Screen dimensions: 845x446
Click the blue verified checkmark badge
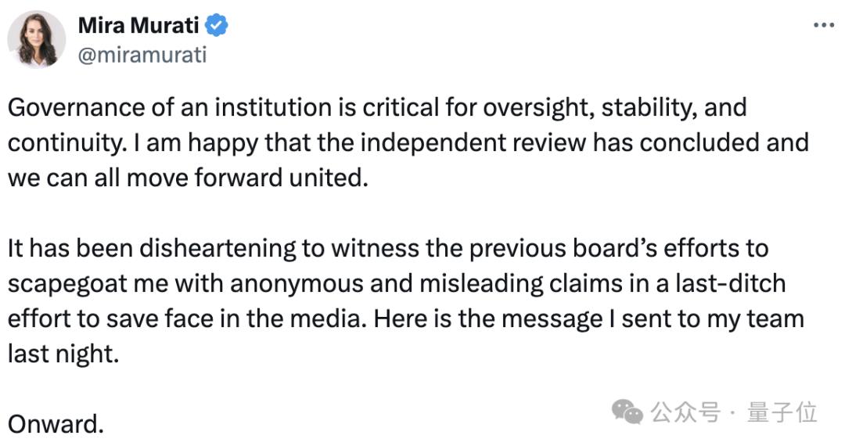point(217,27)
